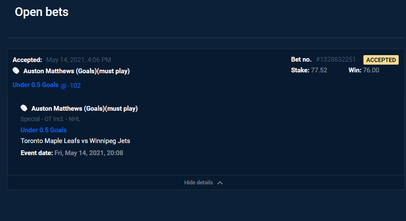Click the Special - OT Incl. - NHL label
406x221 pixels.
coord(50,119)
